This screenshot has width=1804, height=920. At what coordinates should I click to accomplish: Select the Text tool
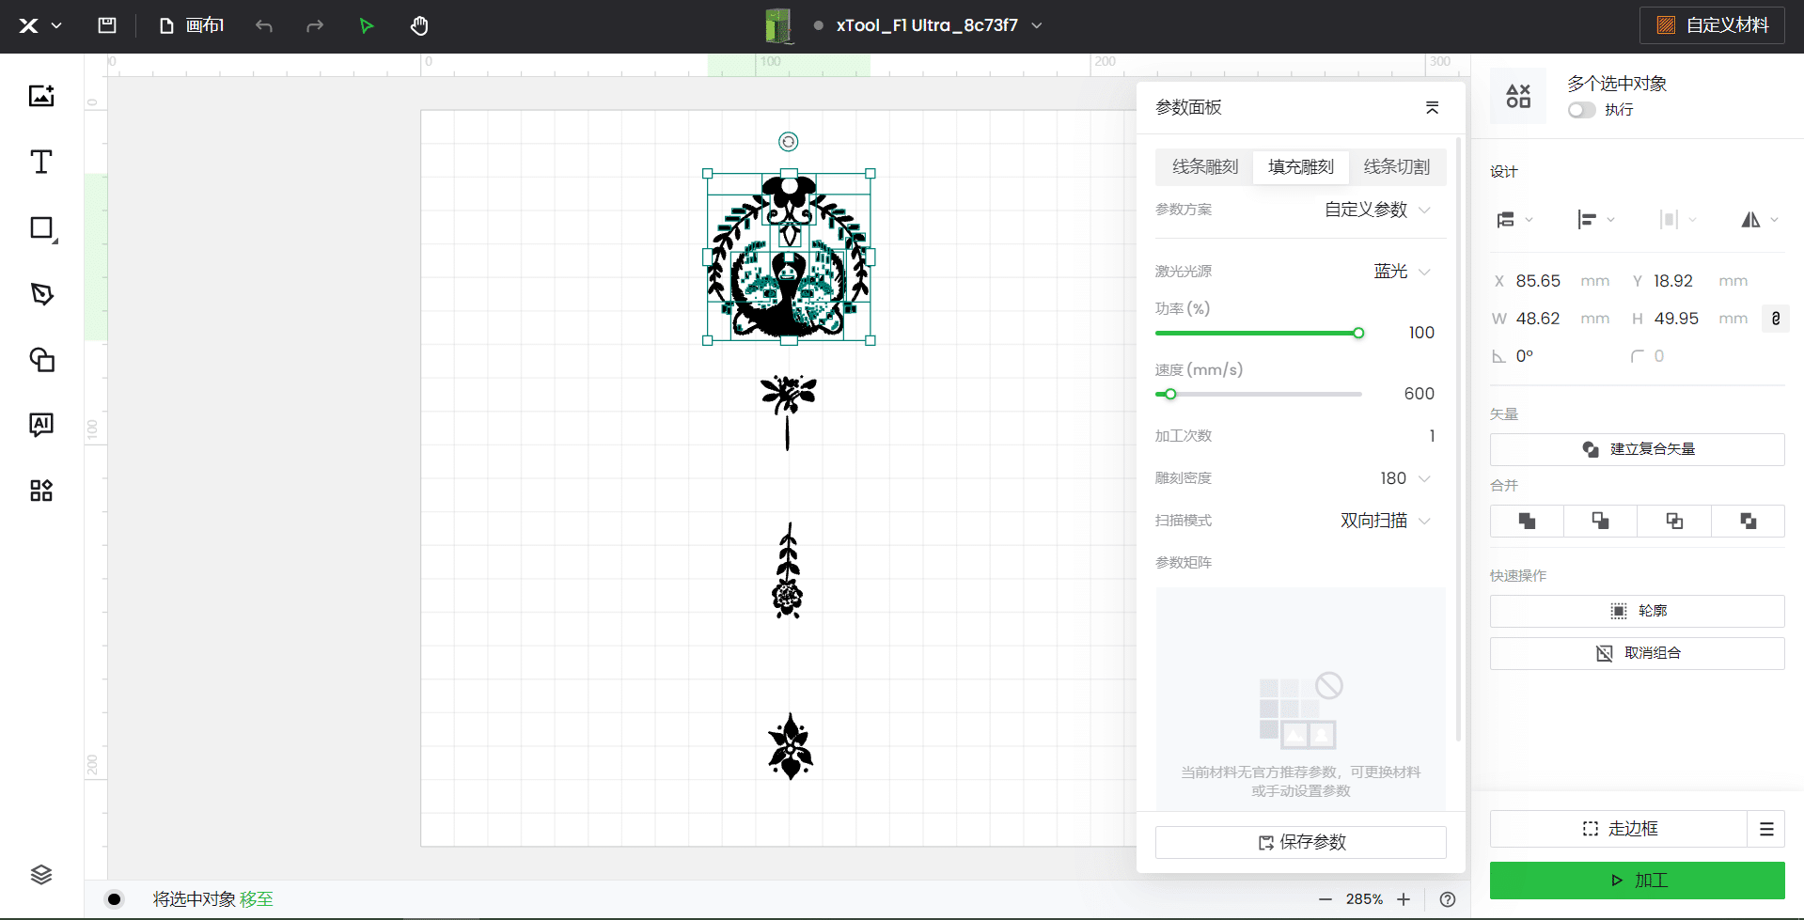[41, 162]
